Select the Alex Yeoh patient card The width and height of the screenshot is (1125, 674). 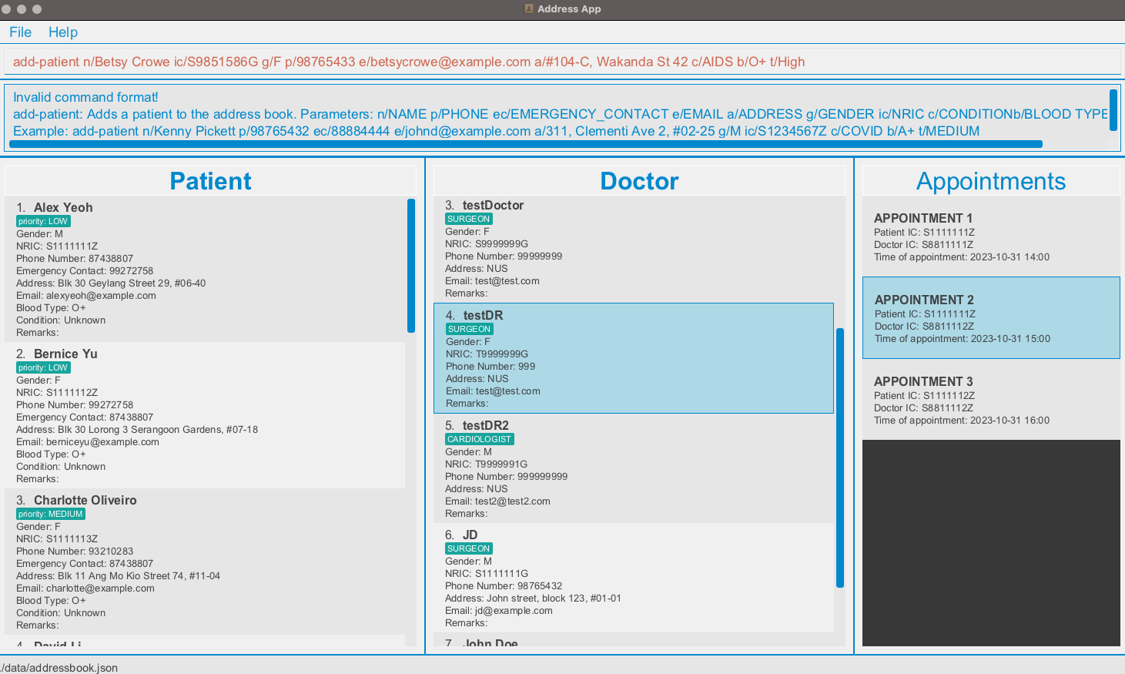pyautogui.click(x=205, y=269)
